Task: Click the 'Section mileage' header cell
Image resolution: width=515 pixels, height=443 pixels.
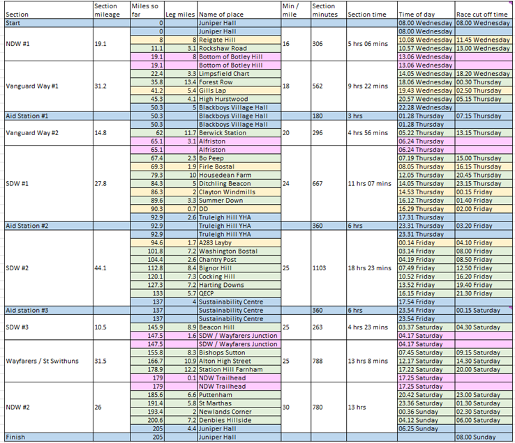Action: tap(112, 10)
